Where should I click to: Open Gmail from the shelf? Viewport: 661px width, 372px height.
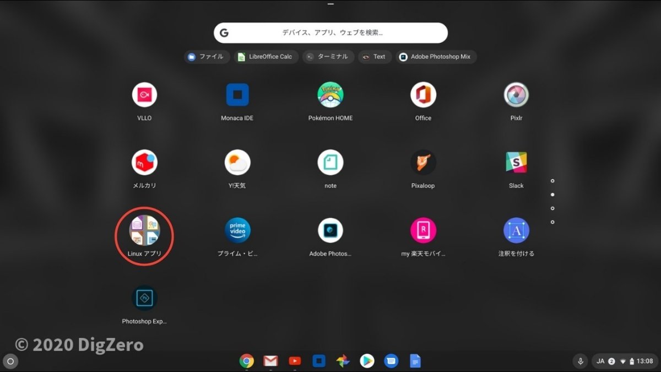pyautogui.click(x=270, y=361)
